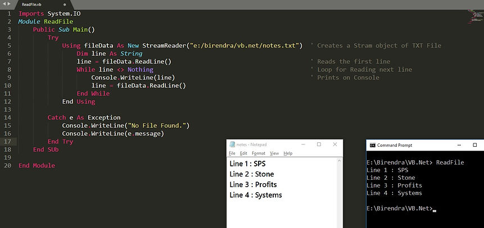Click line number 17 in the gutter
The height and width of the screenshot is (228, 484).
[x=8, y=142]
